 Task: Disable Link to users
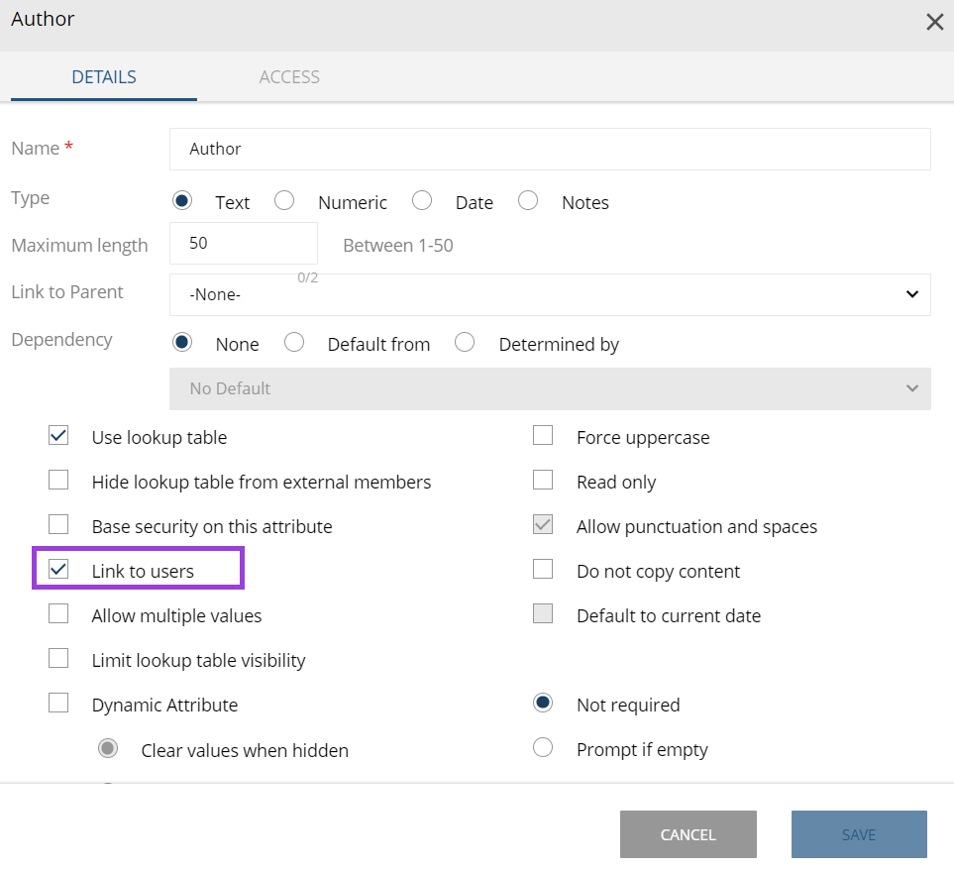tap(58, 569)
